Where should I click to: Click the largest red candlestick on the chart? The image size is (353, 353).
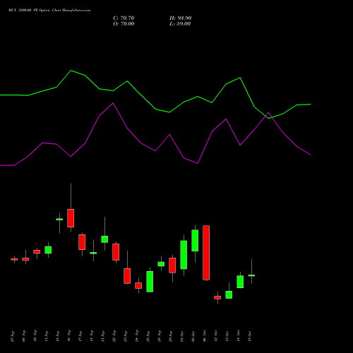pos(206,253)
